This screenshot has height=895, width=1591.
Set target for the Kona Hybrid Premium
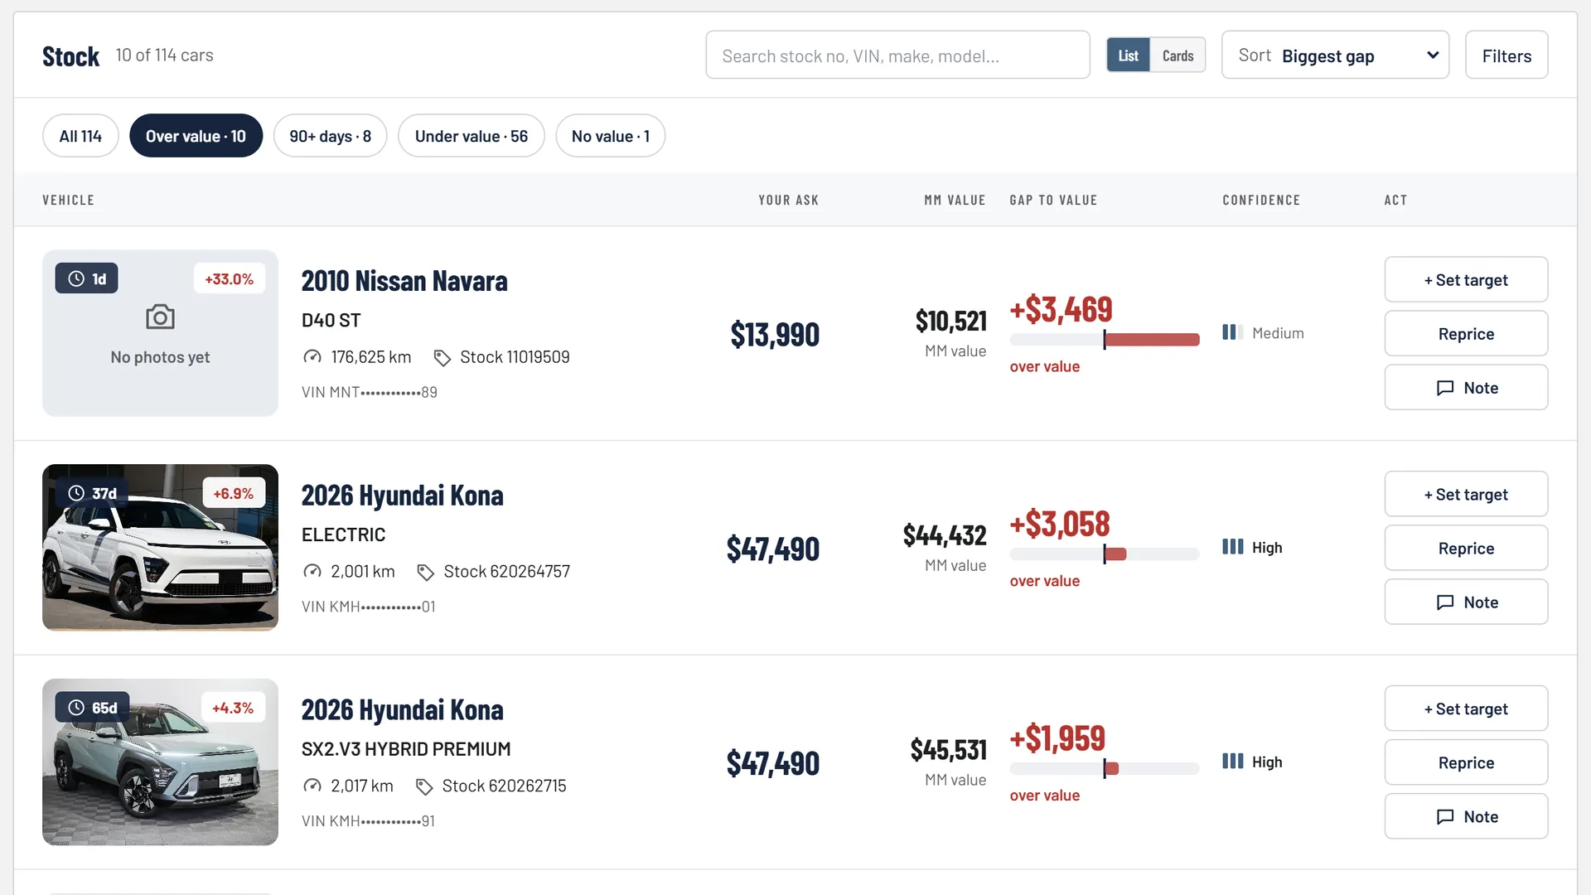click(1466, 709)
